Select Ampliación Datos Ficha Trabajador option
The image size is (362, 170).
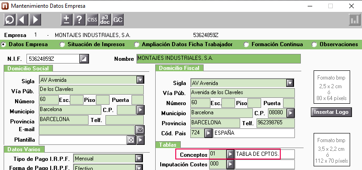[136, 45]
